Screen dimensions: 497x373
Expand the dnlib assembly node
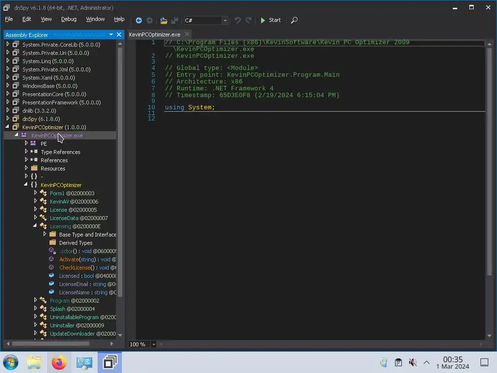pos(8,110)
